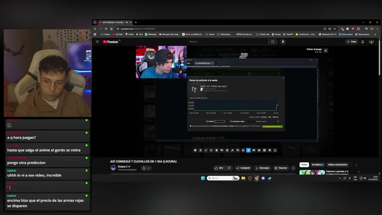
Task: Open the Chrome tab search dropdown arrow
Action: [95, 22]
